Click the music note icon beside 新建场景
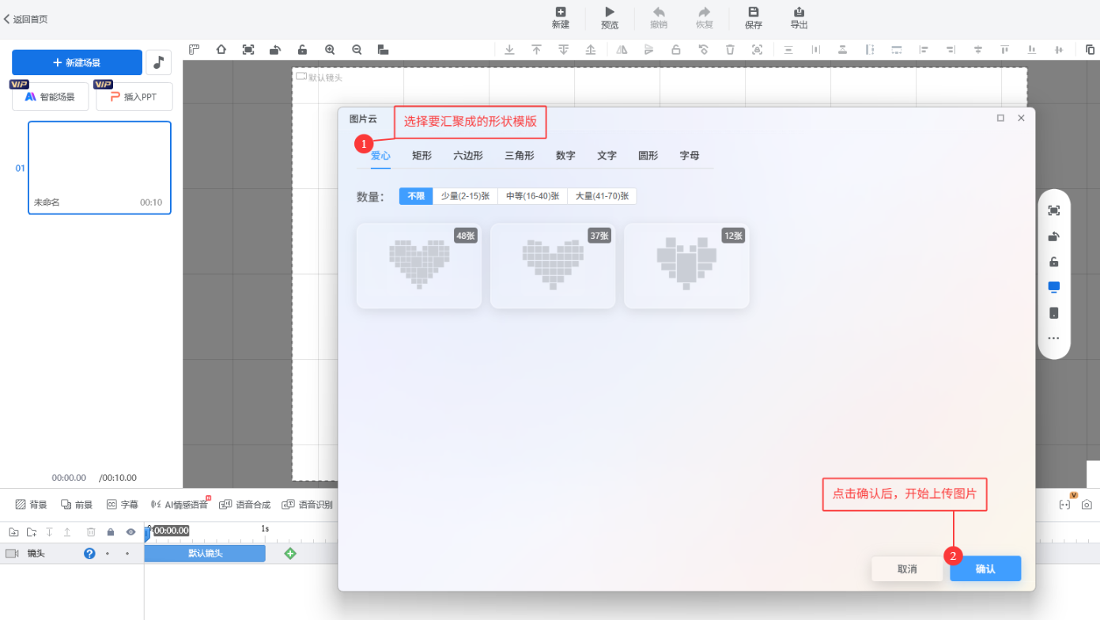Screen dimensions: 1100x620 click(159, 62)
